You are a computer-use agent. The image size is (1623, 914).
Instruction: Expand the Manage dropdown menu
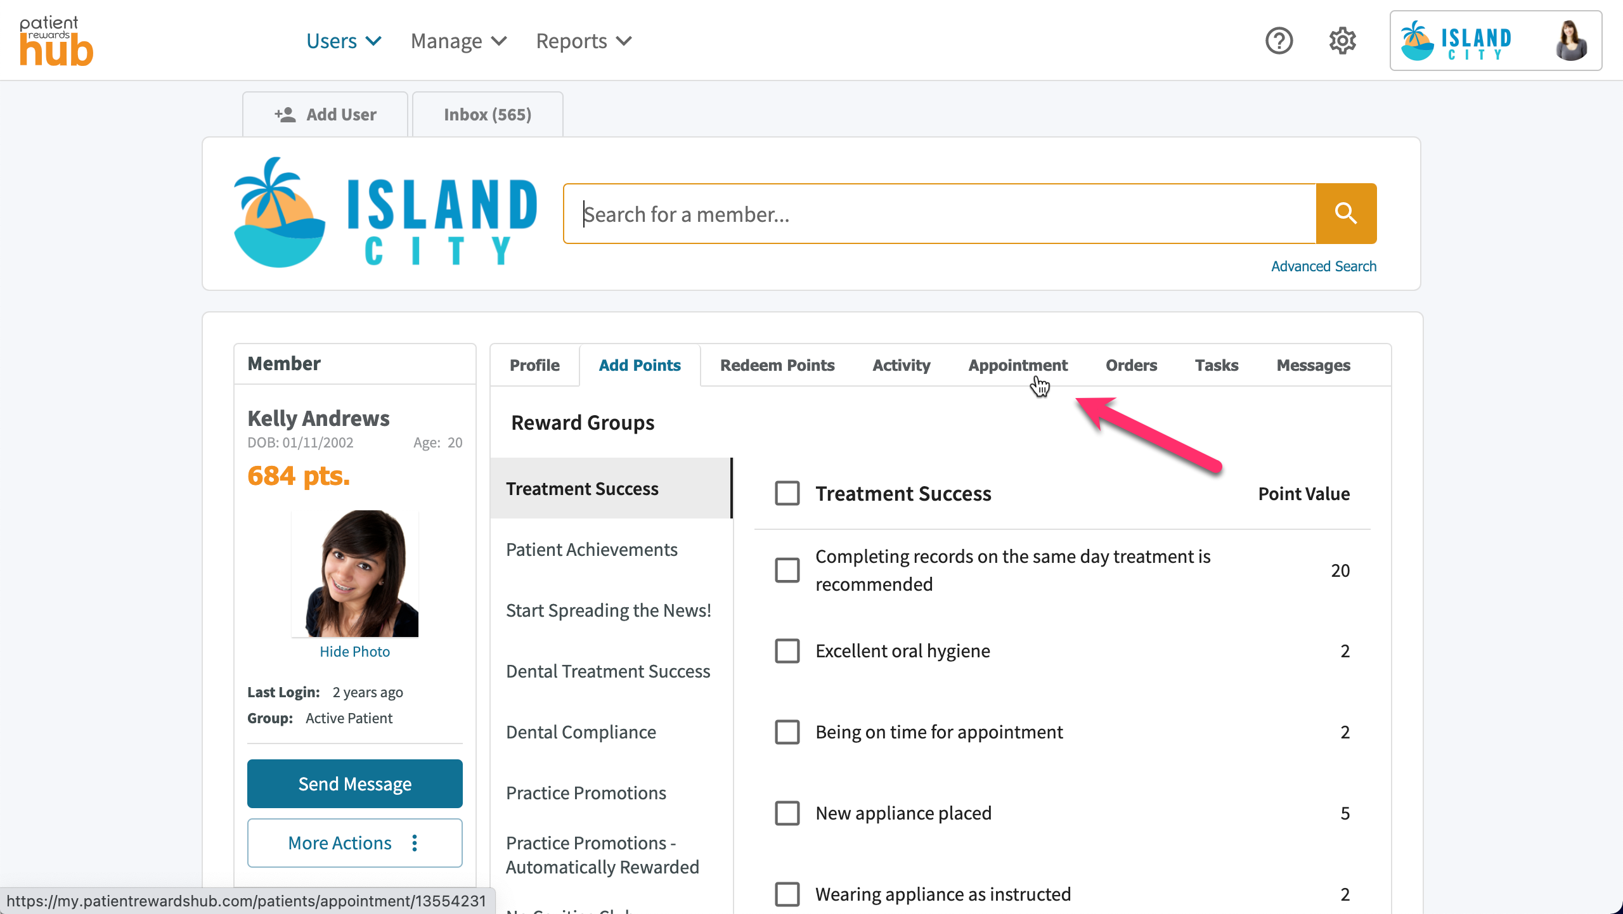point(459,41)
